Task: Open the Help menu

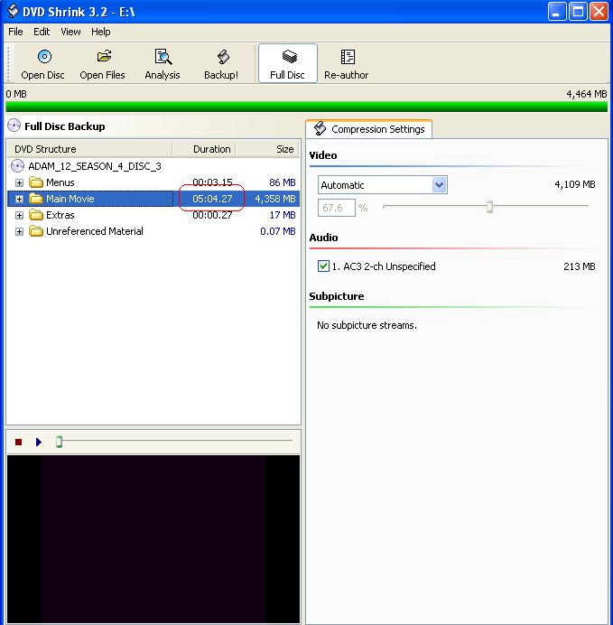Action: (x=101, y=32)
